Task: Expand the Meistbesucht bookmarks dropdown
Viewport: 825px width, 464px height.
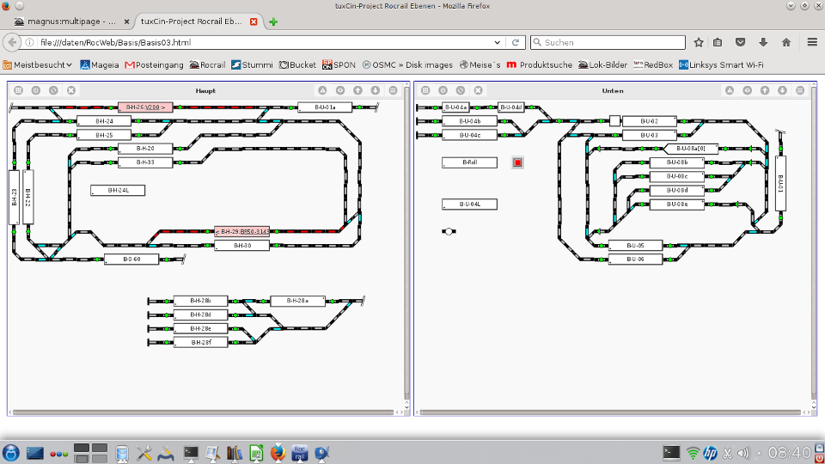Action: (40, 64)
